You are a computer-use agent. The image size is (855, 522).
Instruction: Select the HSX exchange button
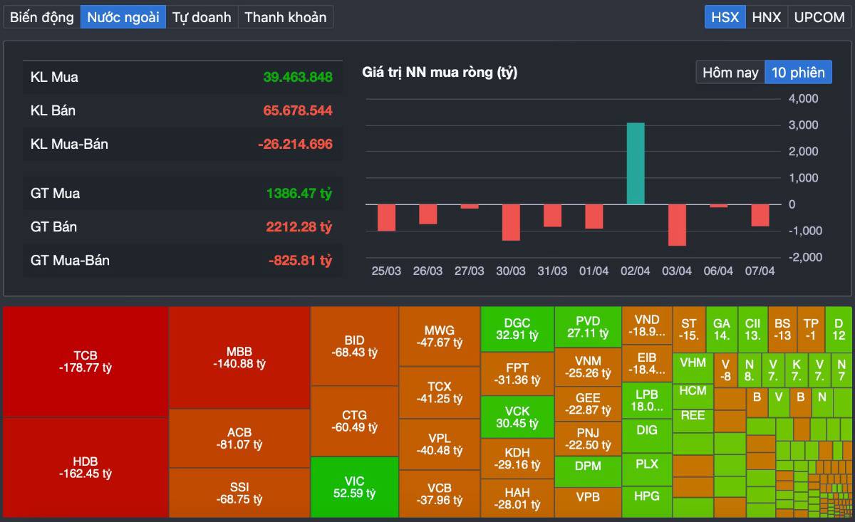pos(725,17)
